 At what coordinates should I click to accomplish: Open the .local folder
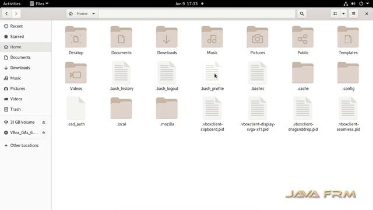click(x=121, y=108)
